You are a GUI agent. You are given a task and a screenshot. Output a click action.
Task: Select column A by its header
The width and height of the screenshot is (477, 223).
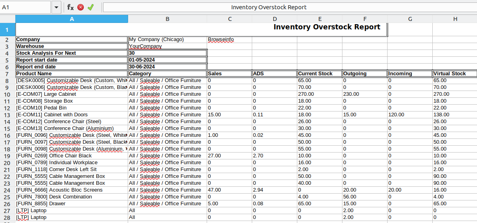(x=72, y=19)
